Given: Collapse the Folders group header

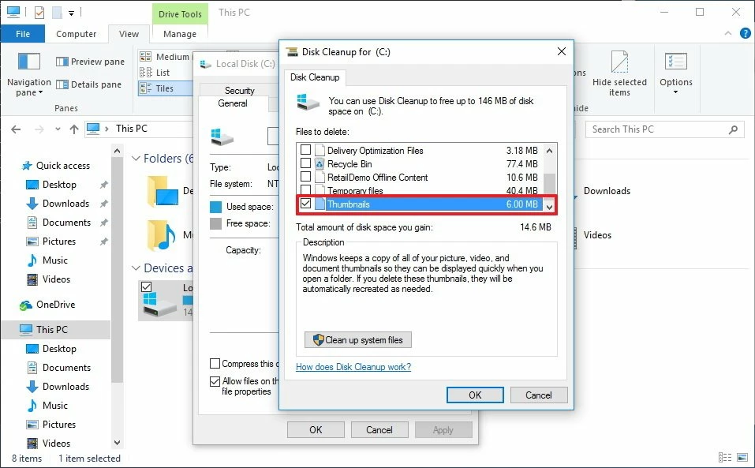Looking at the screenshot, I should tap(136, 159).
